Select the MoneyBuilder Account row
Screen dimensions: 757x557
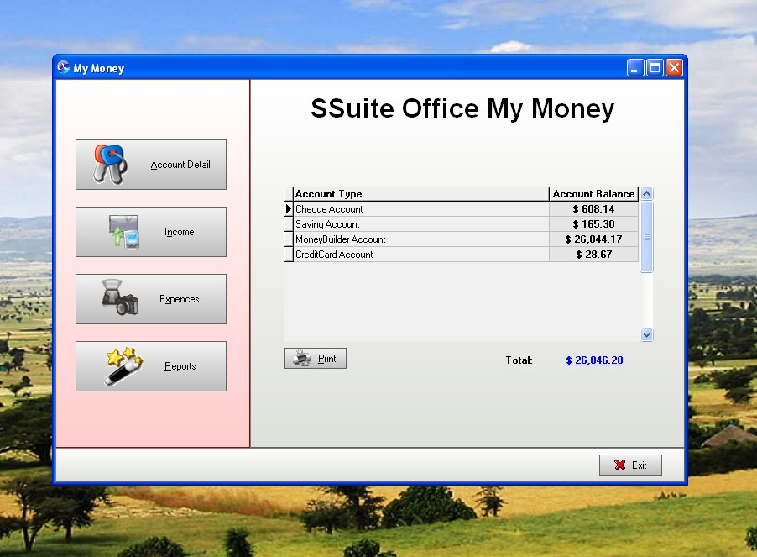coord(461,239)
